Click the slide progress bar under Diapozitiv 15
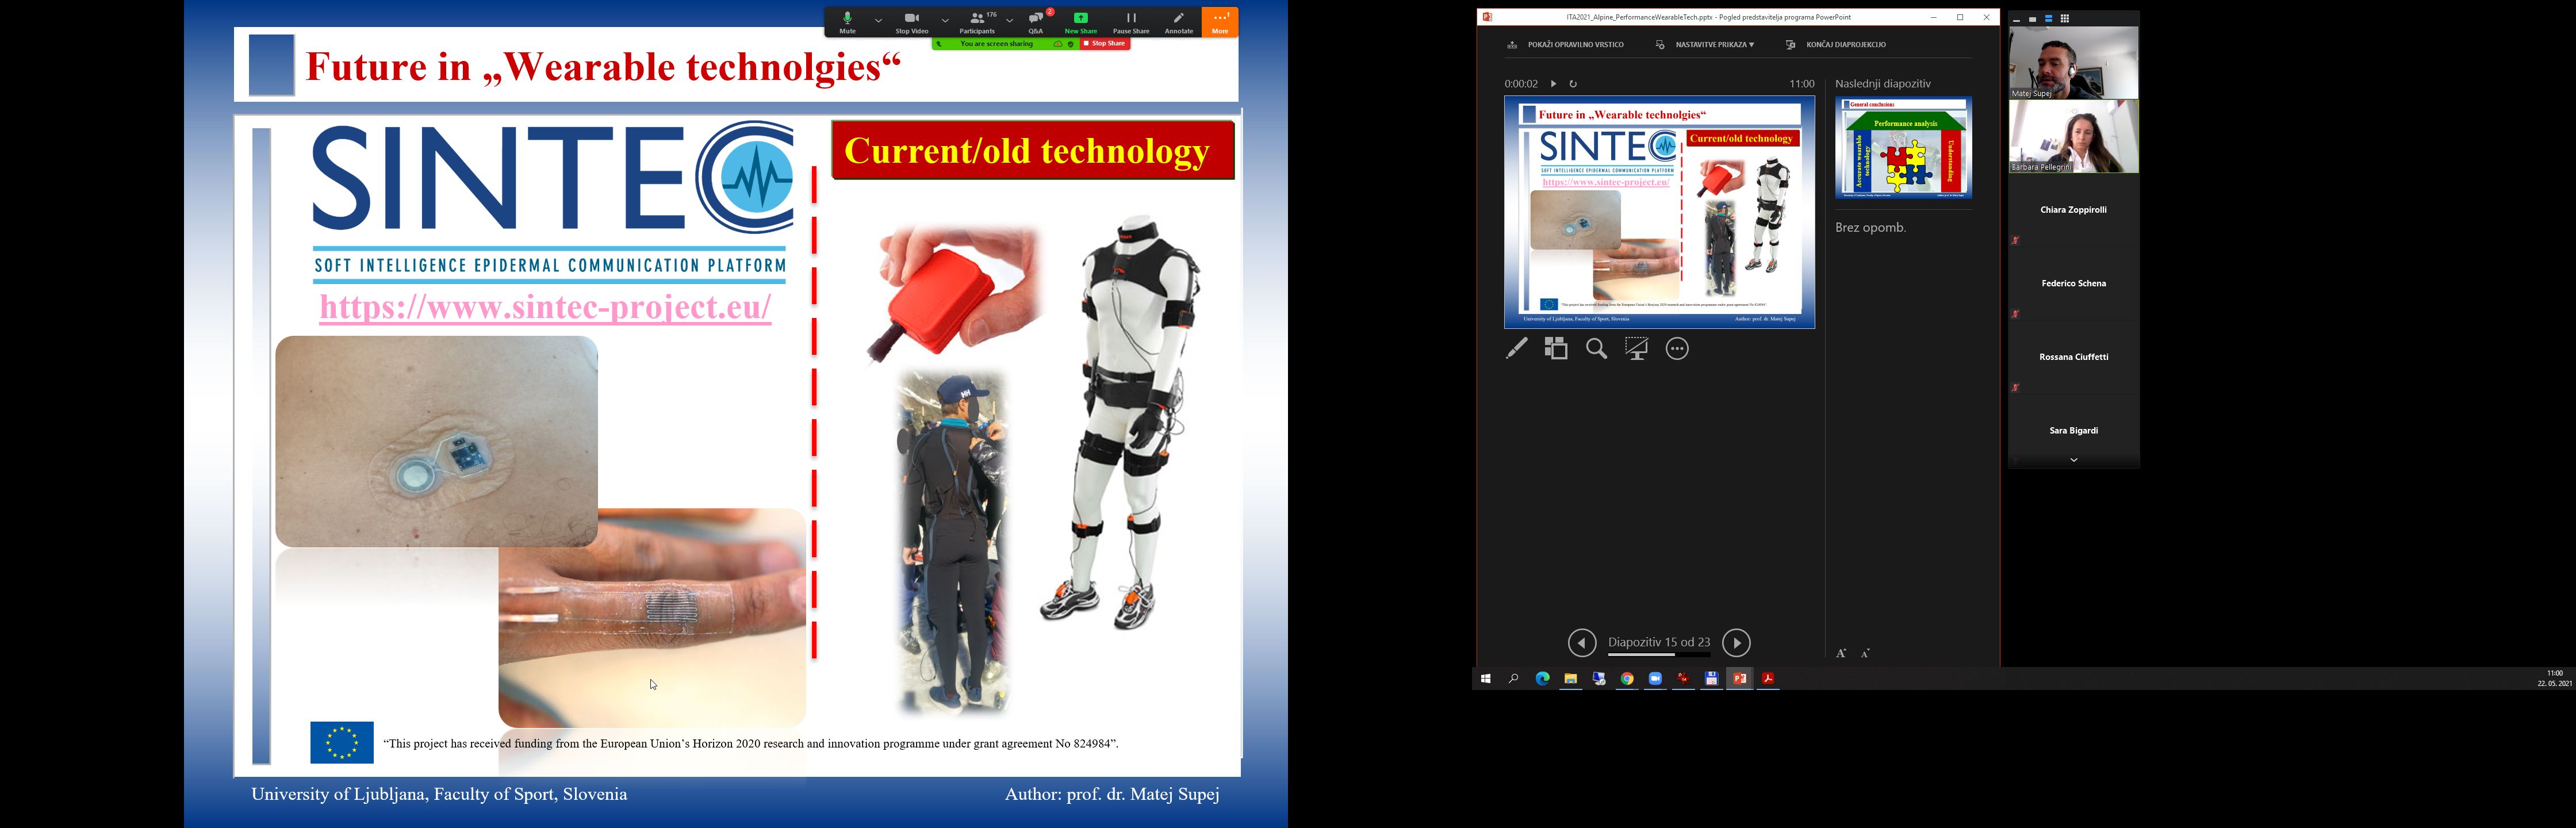 tap(1659, 654)
